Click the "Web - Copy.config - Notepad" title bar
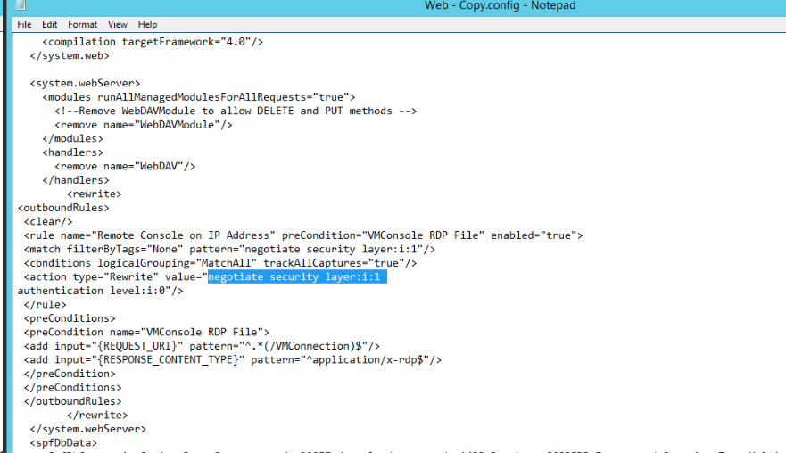Screen dimensions: 786x453 [500, 6]
